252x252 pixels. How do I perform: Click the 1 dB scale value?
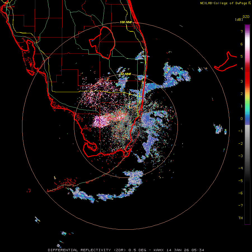pyautogui.click(x=242, y=106)
